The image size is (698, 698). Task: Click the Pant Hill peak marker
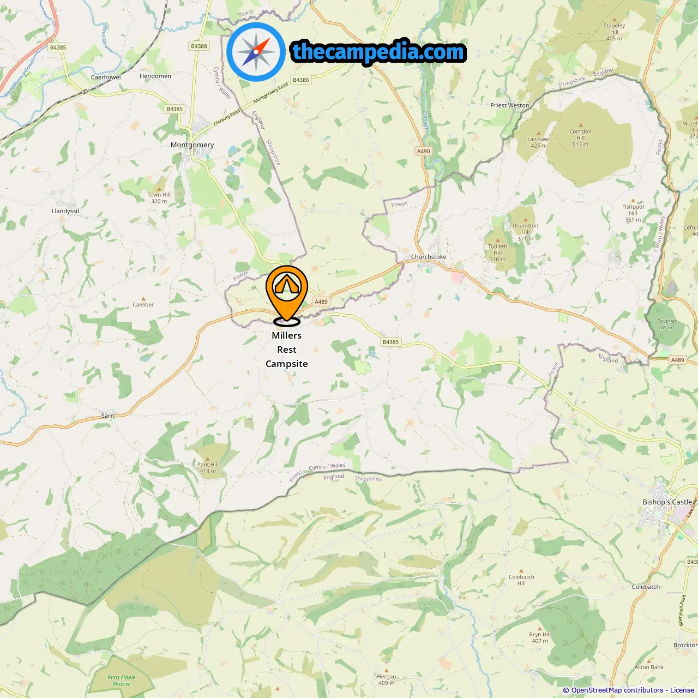pyautogui.click(x=207, y=459)
